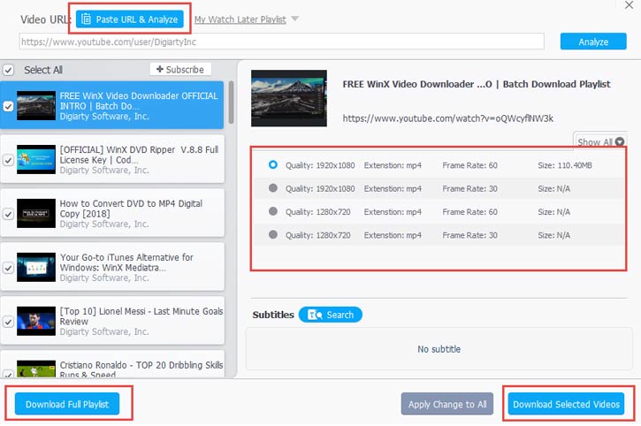This screenshot has width=641, height=426.
Task: Toggle the Select All checkbox
Action: pos(8,70)
